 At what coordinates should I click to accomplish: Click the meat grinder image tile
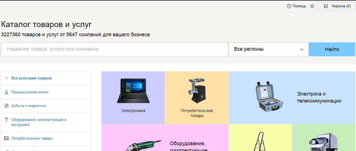(197, 91)
